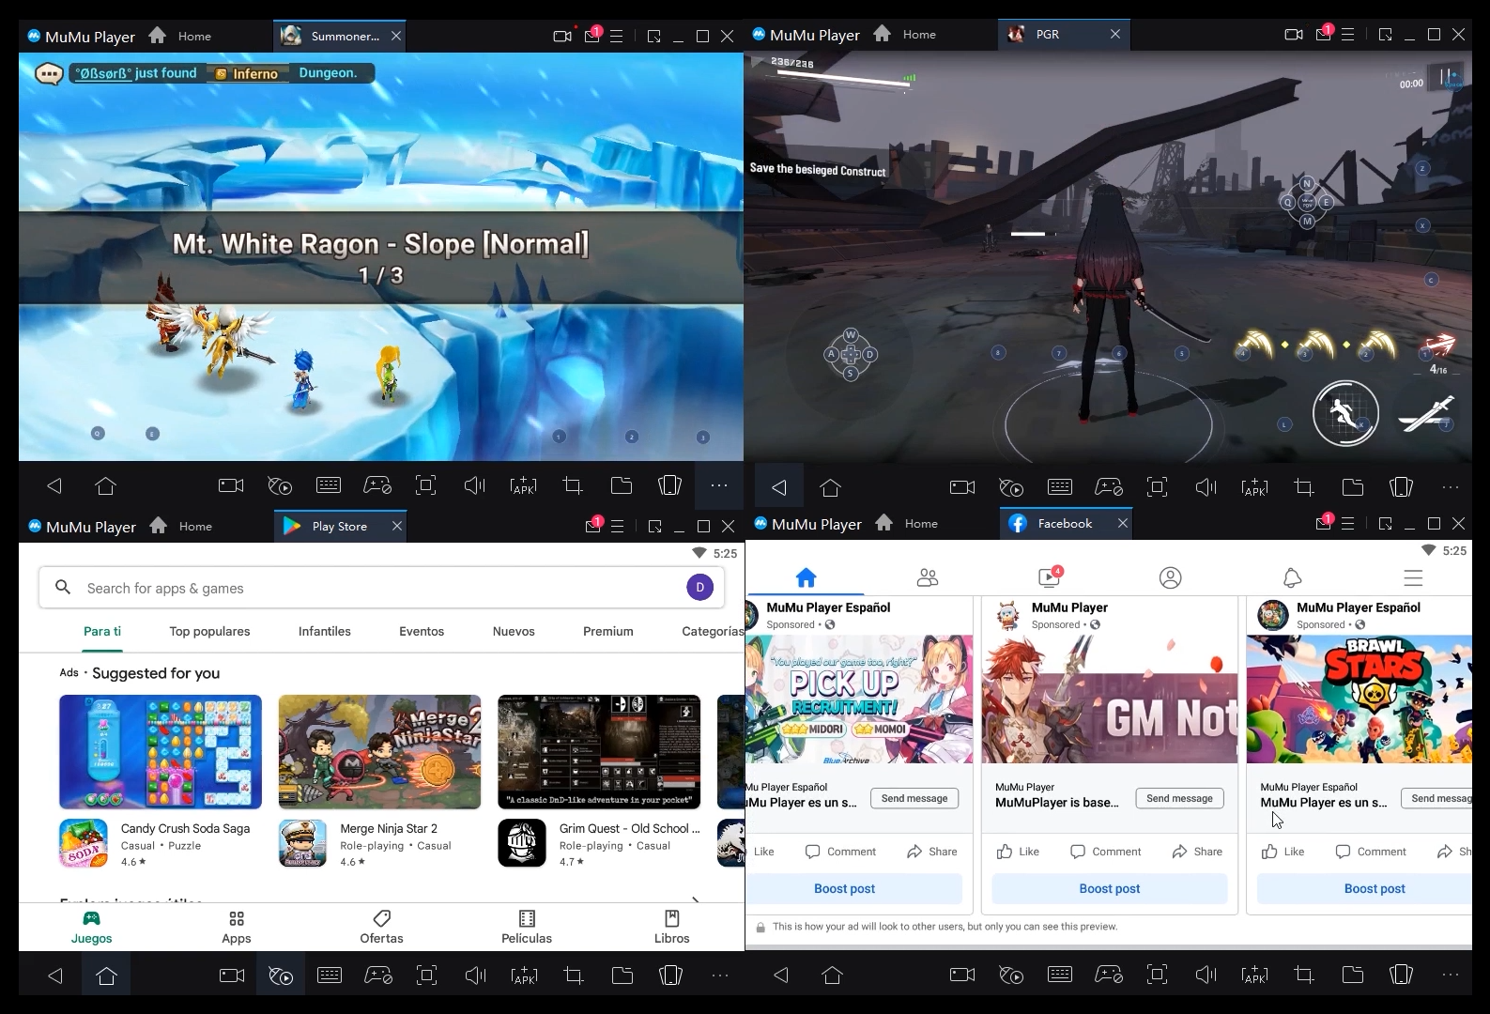The image size is (1490, 1014).
Task: Open the D account avatar in Play Store
Action: 700,588
